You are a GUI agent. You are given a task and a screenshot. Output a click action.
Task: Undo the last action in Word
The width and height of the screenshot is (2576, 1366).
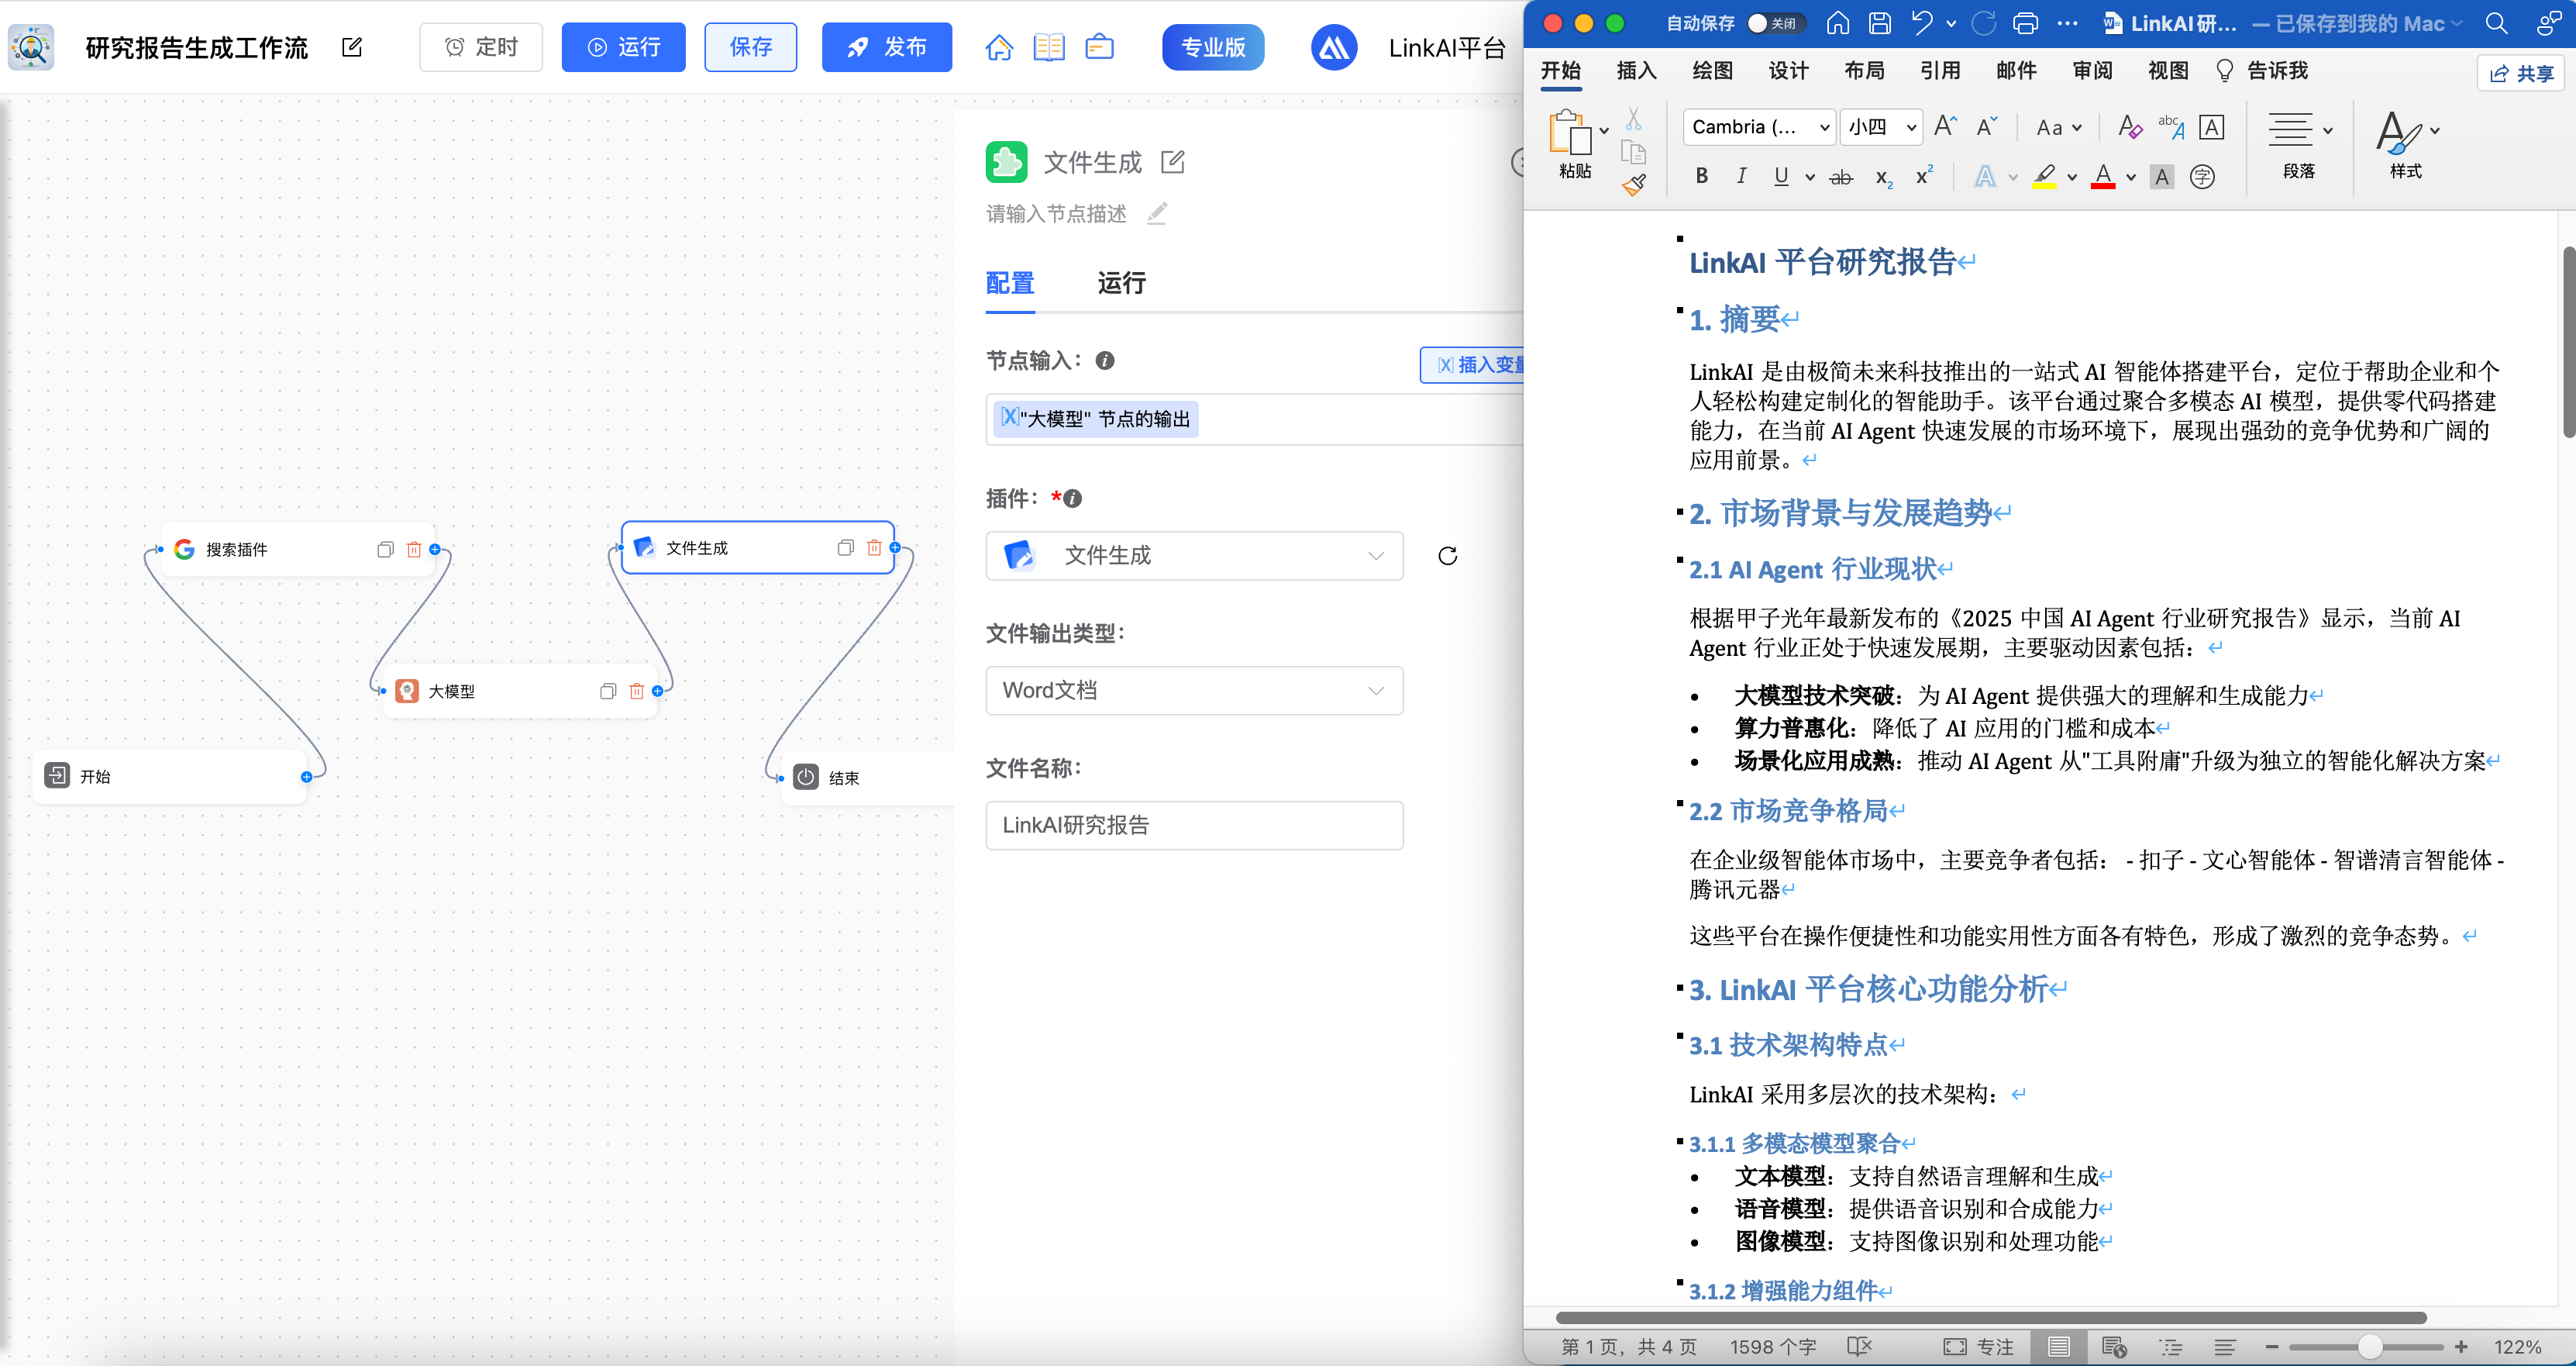(x=1921, y=23)
